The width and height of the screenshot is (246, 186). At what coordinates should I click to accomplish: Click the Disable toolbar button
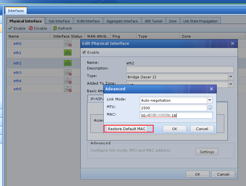[x=38, y=28]
